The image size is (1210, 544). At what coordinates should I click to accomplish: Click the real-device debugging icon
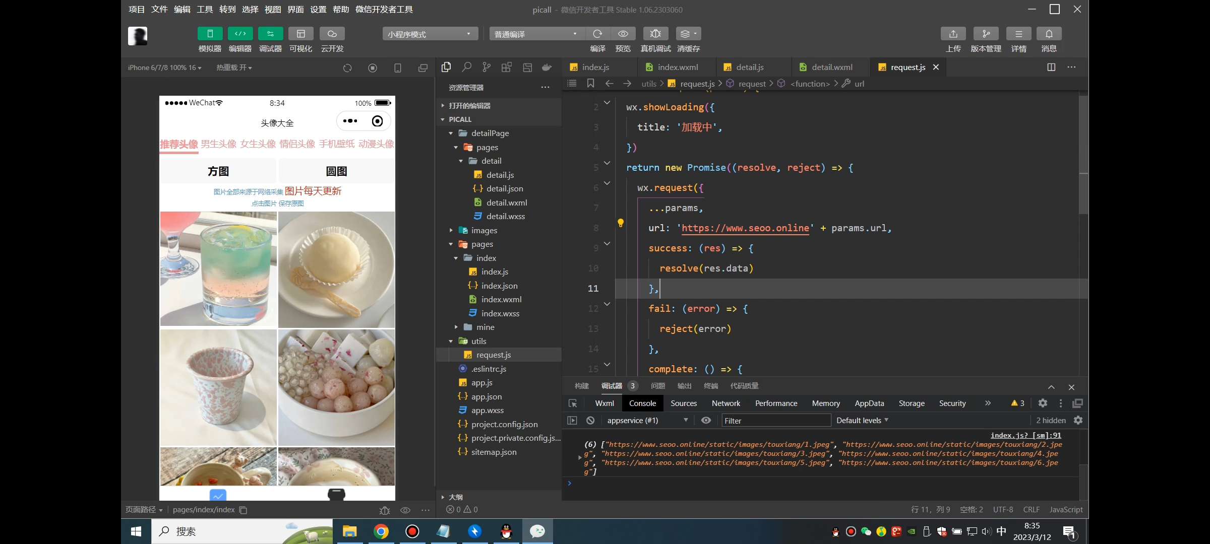tap(655, 34)
